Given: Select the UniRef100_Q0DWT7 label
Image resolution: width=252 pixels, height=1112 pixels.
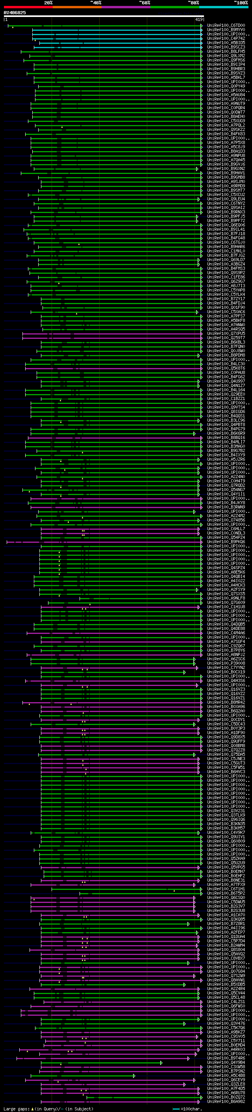Looking at the screenshot, I should click(x=226, y=112).
